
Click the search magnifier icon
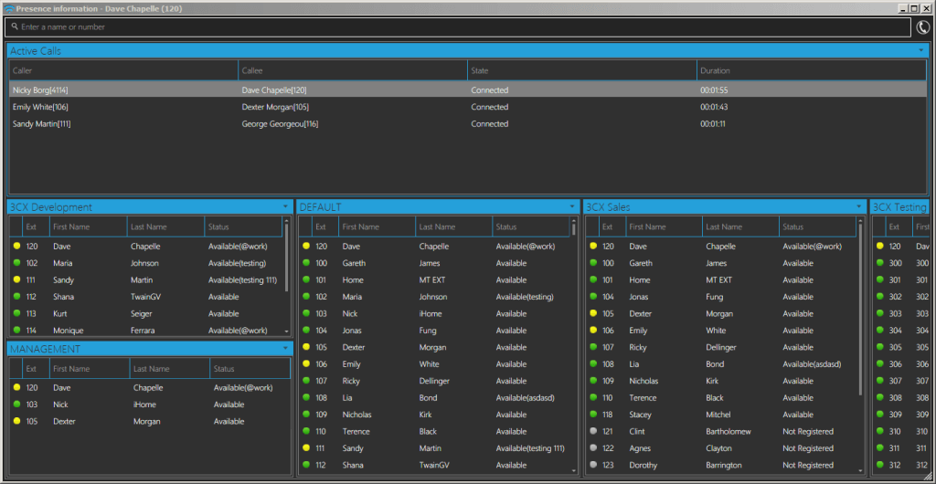[x=15, y=26]
